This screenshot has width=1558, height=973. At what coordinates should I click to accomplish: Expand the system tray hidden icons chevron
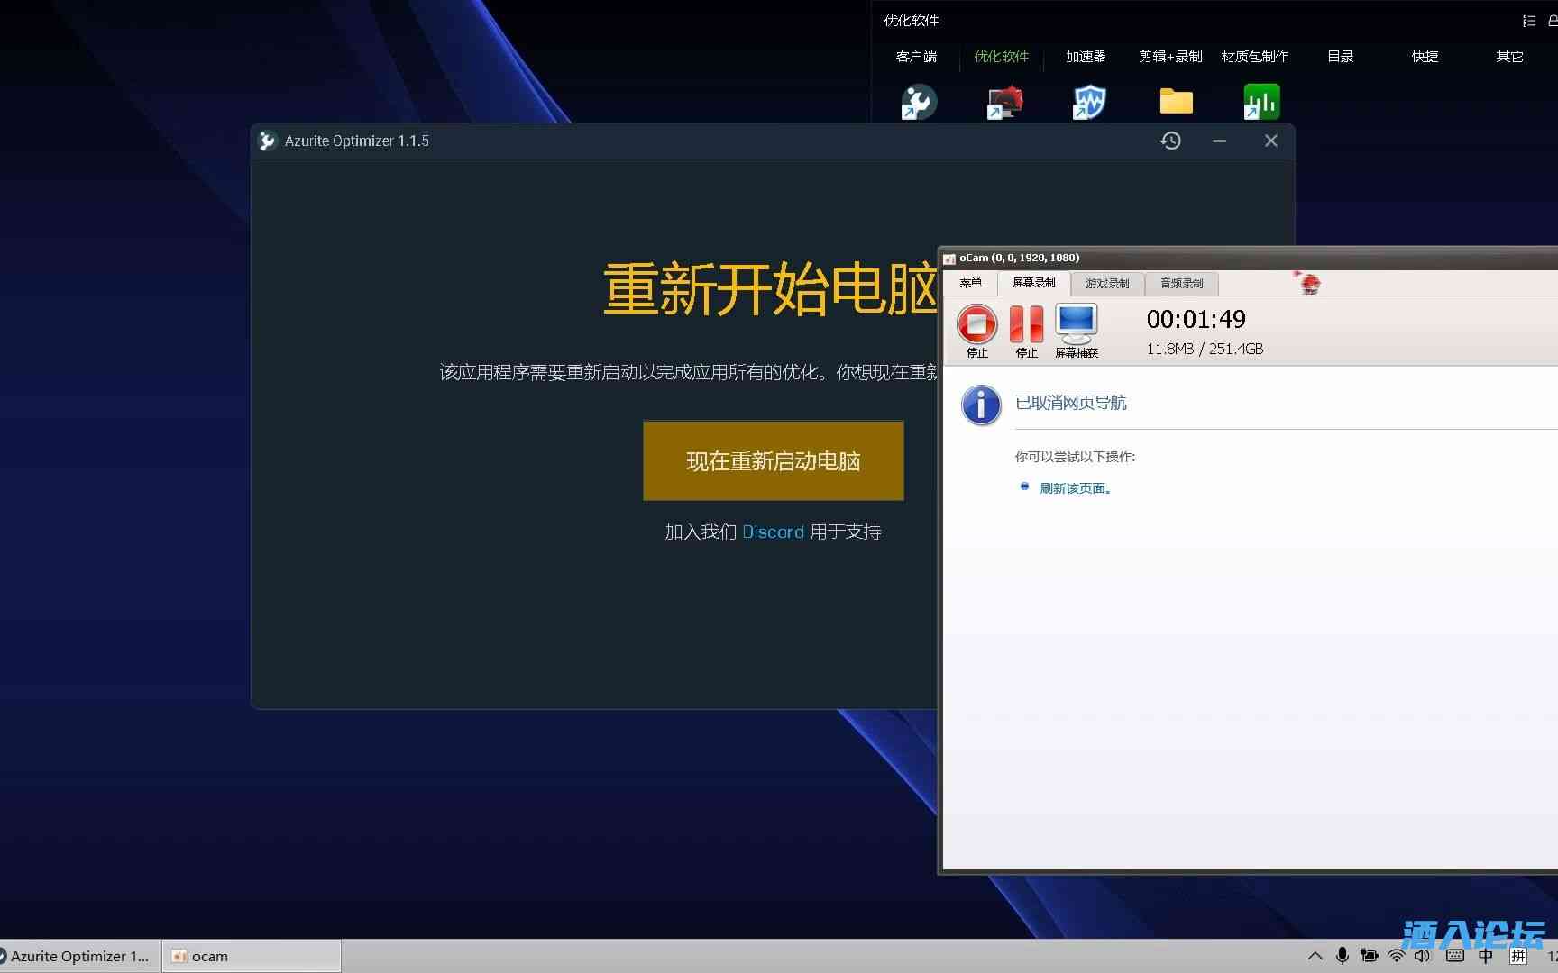click(x=1315, y=956)
